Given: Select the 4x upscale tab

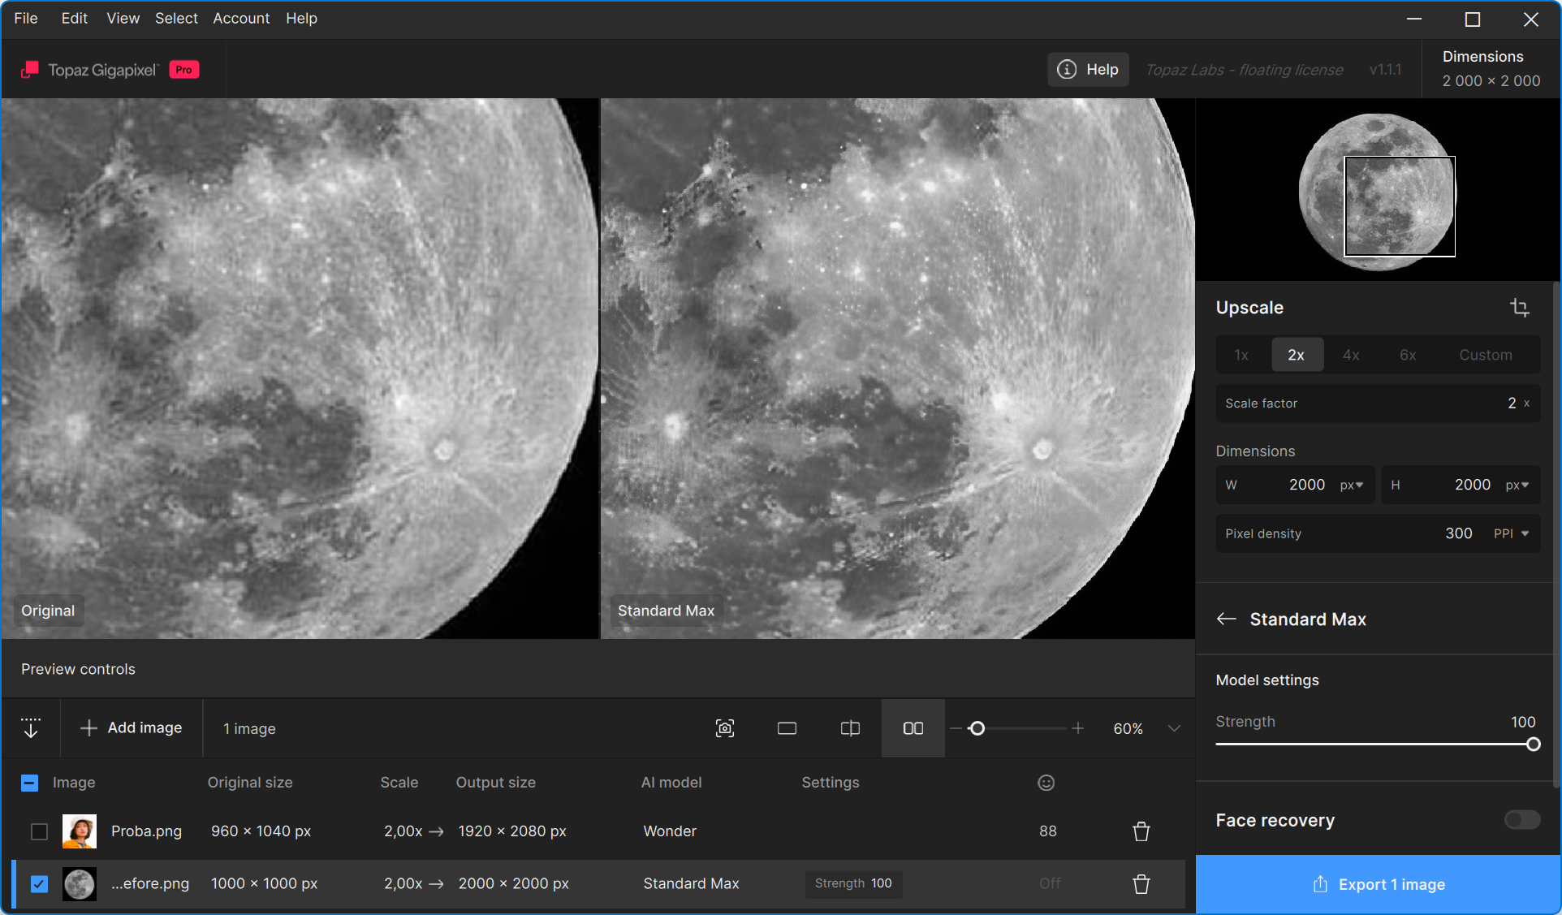Looking at the screenshot, I should 1351,355.
